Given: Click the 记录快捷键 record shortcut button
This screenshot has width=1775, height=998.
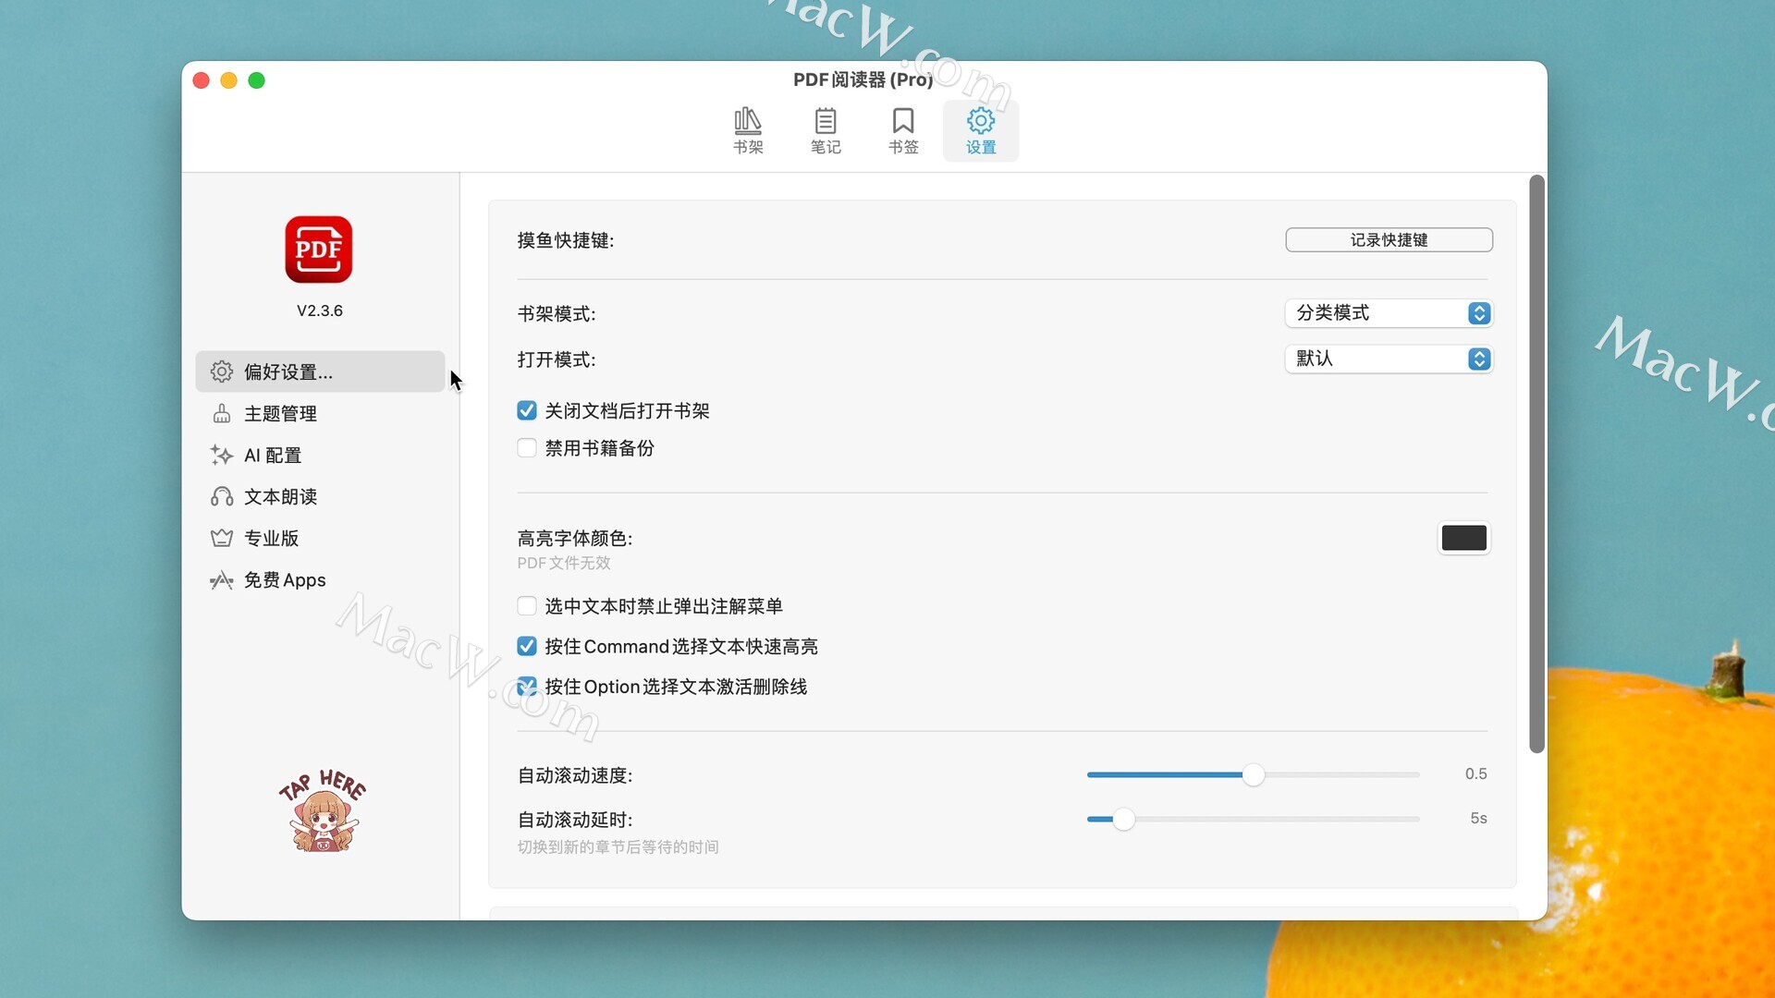Looking at the screenshot, I should (1389, 239).
